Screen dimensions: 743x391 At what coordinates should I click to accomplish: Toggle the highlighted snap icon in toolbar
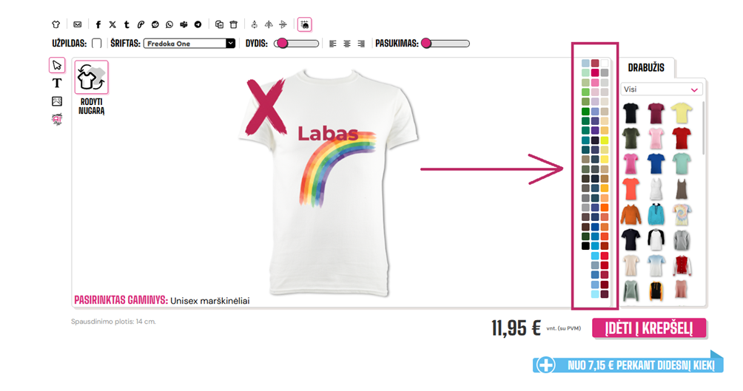(x=304, y=24)
